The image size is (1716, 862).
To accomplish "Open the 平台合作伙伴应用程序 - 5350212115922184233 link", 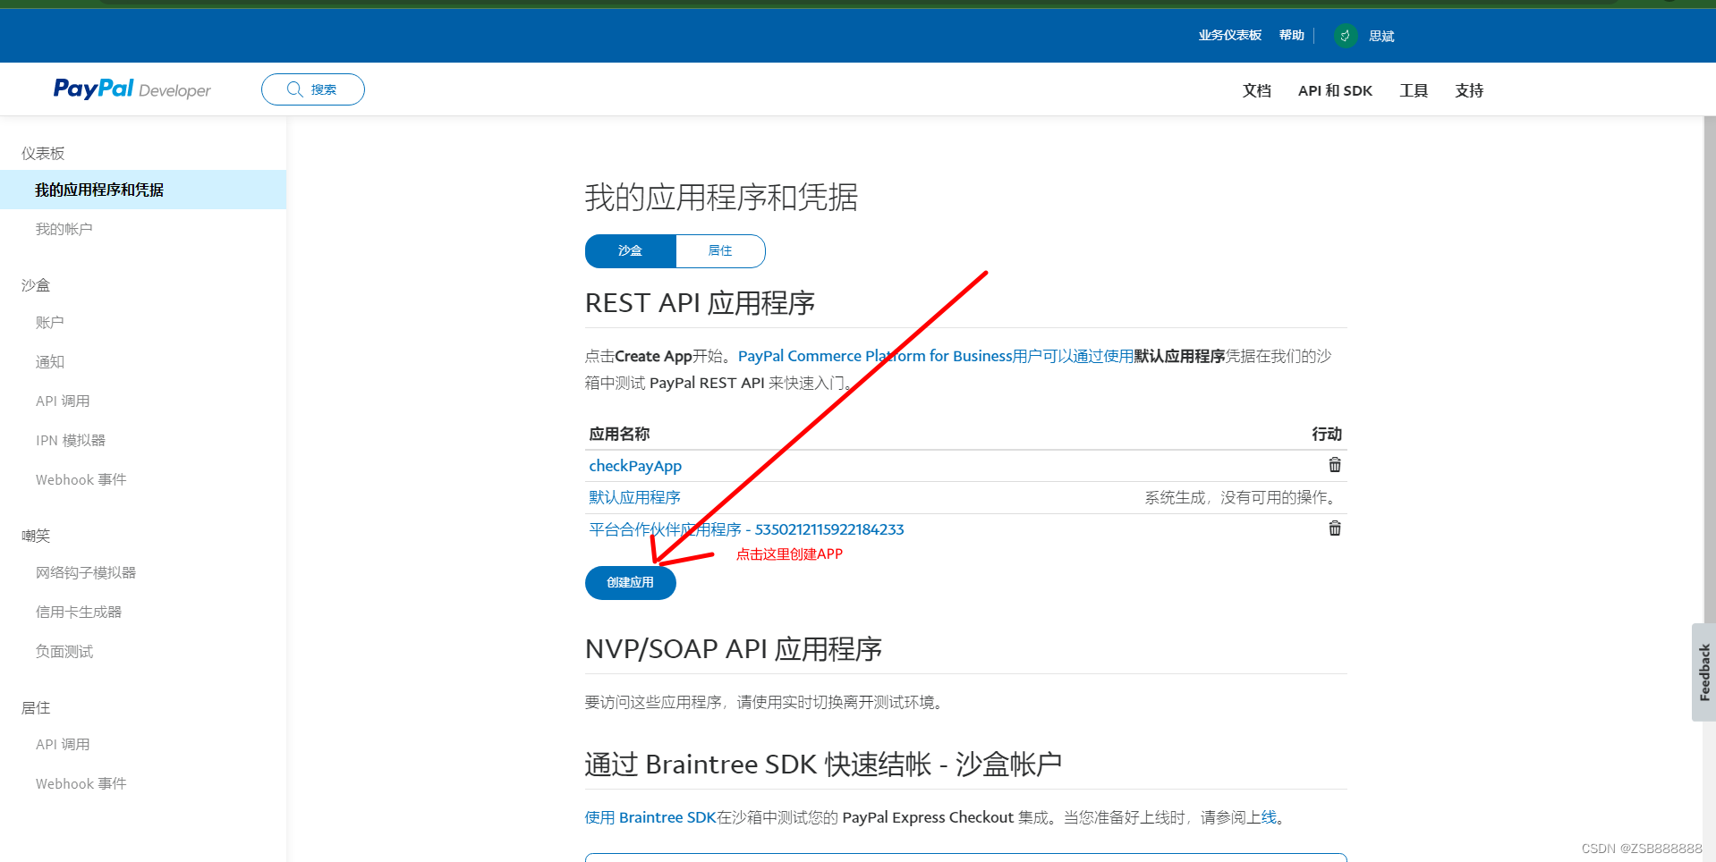I will pyautogui.click(x=746, y=529).
